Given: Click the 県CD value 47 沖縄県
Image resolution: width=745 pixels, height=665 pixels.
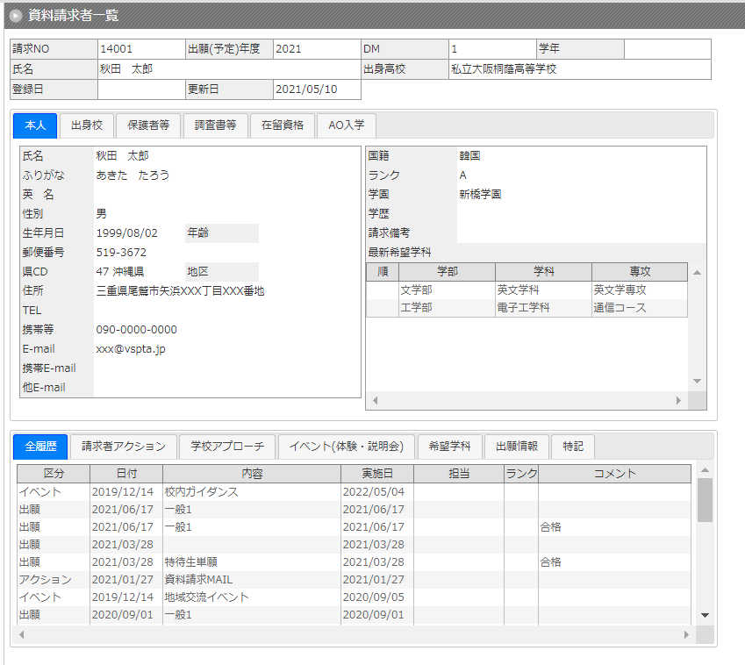Looking at the screenshot, I should point(119,272).
